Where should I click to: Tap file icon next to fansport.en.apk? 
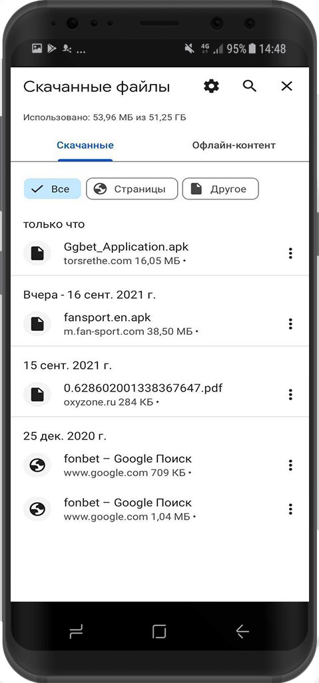click(37, 323)
